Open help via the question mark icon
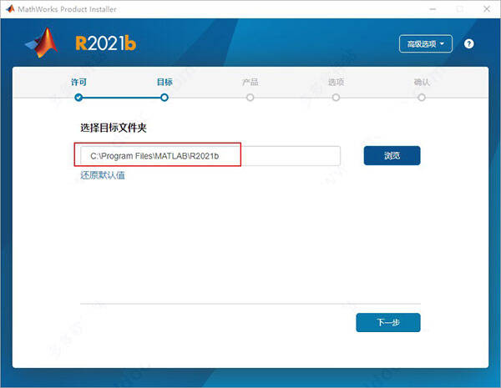This screenshot has width=501, height=388. (x=469, y=43)
